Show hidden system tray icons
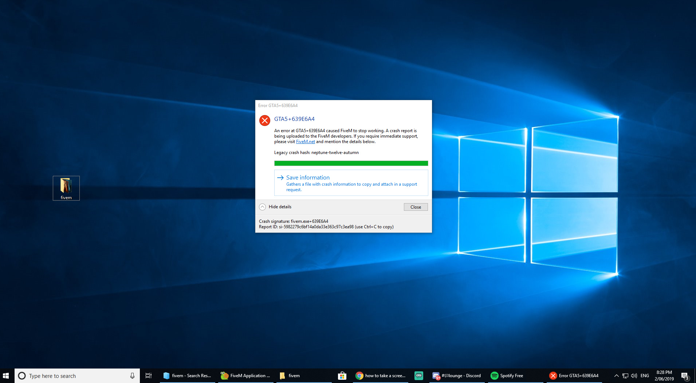This screenshot has width=696, height=383. tap(616, 376)
